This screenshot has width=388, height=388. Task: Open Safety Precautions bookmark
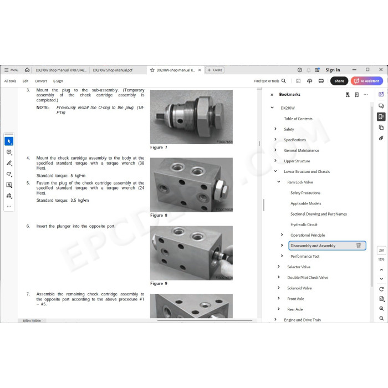[305, 193]
